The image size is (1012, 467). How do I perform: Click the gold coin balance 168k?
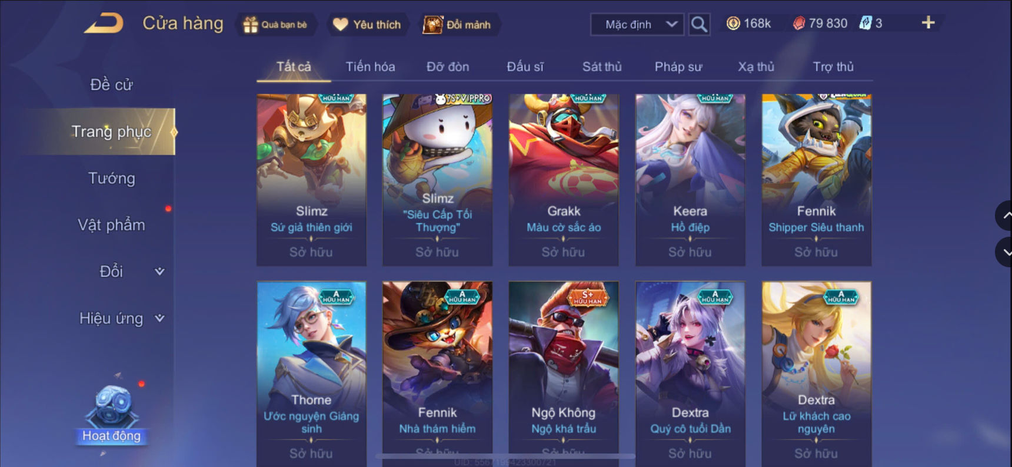pyautogui.click(x=748, y=23)
